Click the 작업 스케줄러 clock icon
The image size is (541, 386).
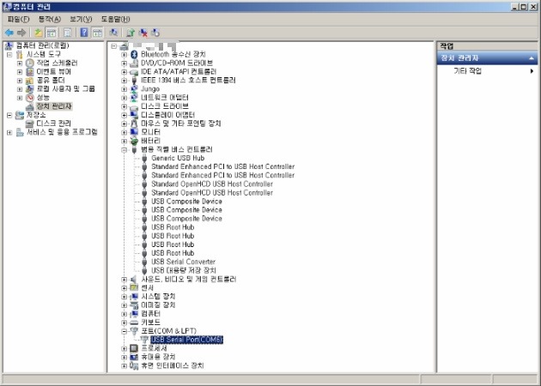pos(30,63)
